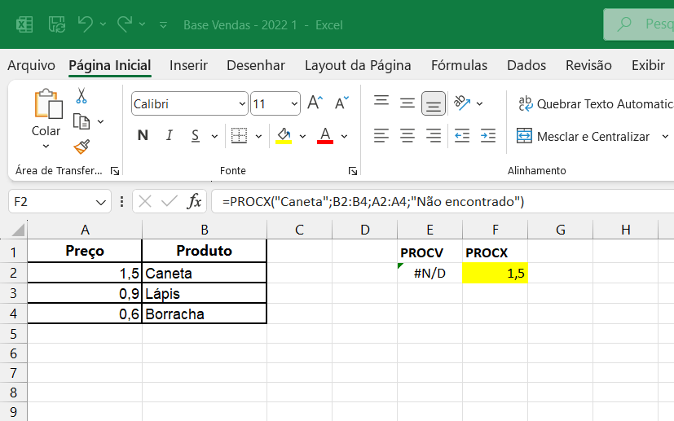Screen dimensions: 674x421
Task: Increase indent
Action: (488, 136)
